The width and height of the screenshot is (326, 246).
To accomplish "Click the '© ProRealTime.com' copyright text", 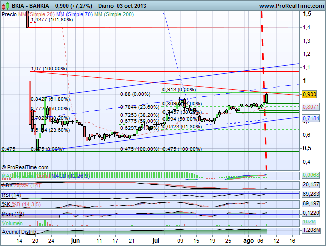I will tap(25, 167).
